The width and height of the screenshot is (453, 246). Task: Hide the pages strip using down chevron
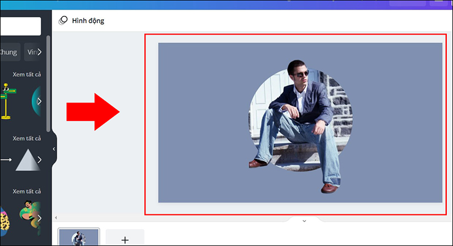(x=304, y=221)
